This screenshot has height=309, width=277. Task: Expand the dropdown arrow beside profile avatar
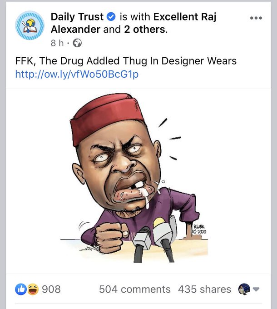pyautogui.click(x=256, y=289)
